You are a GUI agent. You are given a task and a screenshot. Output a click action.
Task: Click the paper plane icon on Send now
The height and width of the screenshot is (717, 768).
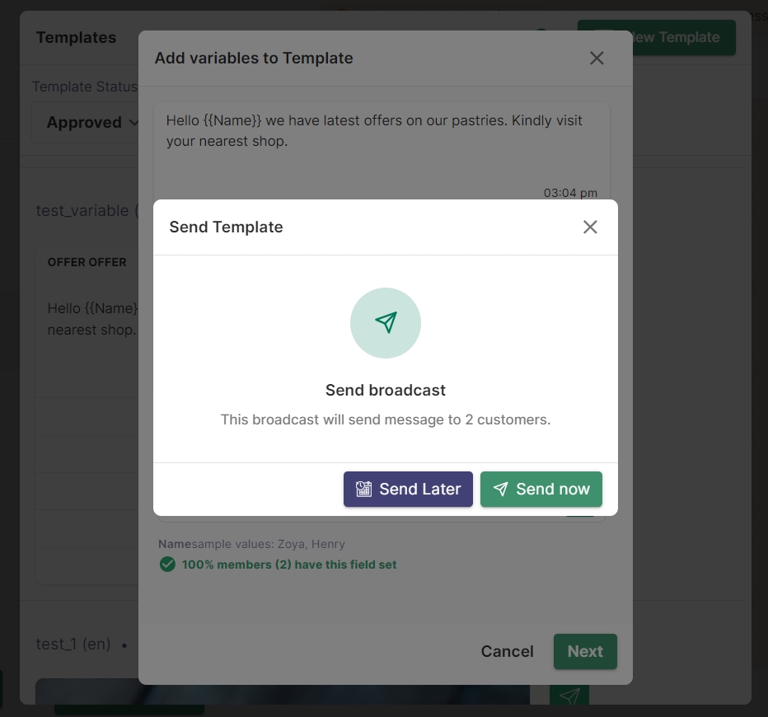(x=500, y=490)
